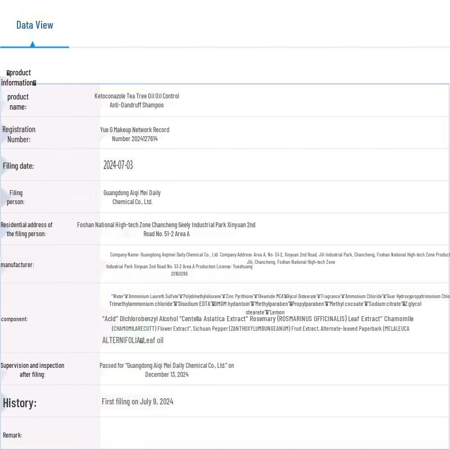Select the 2024-07-03 filing date value
This screenshot has height=450, width=450.
118,165
